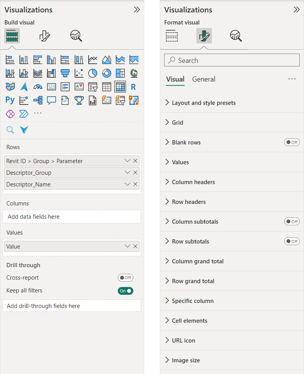Switch to the Visual formatting tab
Screen dimensions: 304x374
click(175, 79)
